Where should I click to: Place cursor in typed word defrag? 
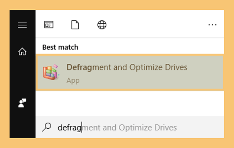click(x=70, y=128)
